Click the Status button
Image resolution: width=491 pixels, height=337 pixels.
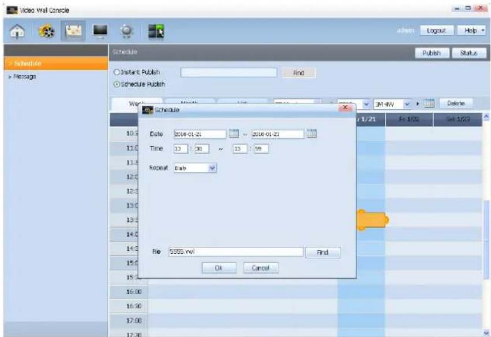coord(468,53)
